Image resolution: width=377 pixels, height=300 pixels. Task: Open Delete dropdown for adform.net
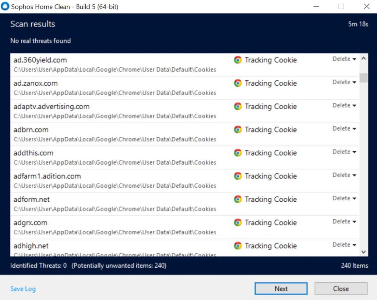344,198
